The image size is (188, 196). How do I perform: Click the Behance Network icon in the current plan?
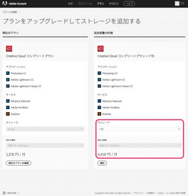8,101
